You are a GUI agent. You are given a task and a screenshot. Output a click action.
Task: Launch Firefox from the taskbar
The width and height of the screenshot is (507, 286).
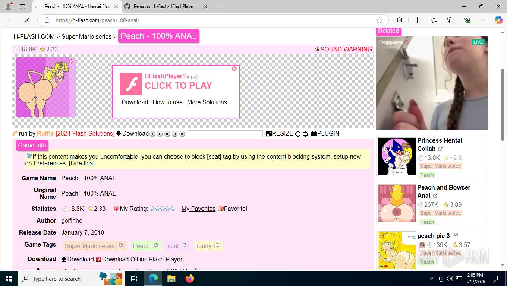point(190,279)
